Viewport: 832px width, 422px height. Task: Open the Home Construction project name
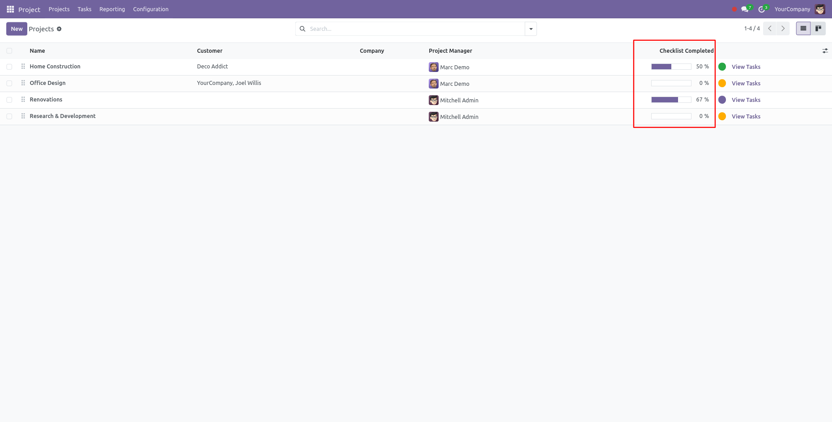click(x=55, y=67)
